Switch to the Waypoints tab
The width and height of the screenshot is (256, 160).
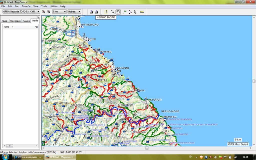[x=15, y=21]
